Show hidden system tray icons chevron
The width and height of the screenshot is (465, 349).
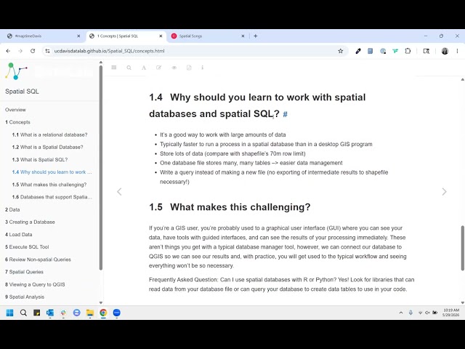[401, 313]
